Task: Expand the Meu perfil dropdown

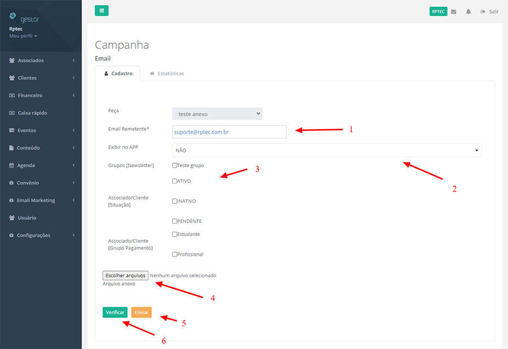Action: 23,36
